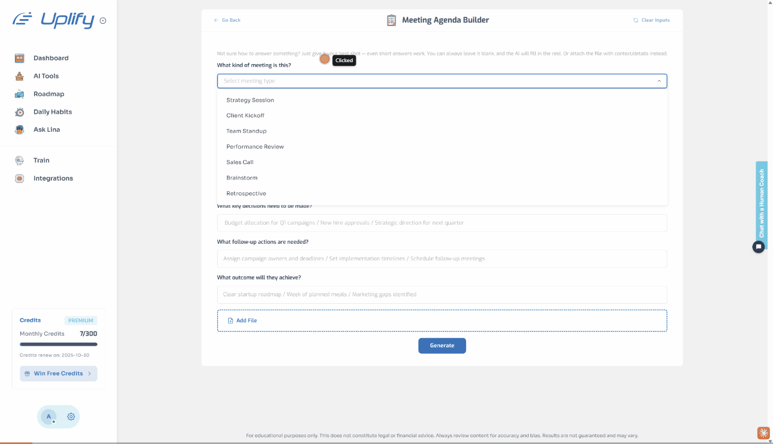This screenshot has width=773, height=444.
Task: Click the Train sidebar icon
Action: click(20, 160)
